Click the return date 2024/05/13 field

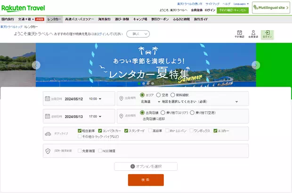pyautogui.click(x=74, y=117)
